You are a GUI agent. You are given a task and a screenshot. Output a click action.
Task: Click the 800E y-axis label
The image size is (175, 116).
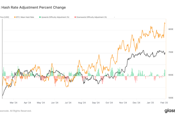pos(171,29)
